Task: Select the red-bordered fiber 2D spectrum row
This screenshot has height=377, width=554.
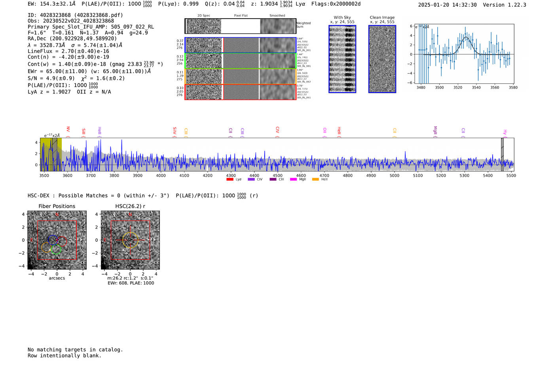Action: [x=241, y=92]
